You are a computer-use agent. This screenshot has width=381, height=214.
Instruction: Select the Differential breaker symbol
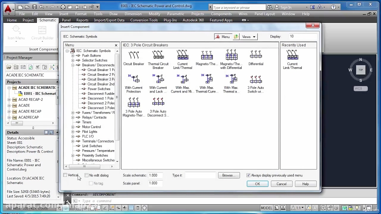tap(256, 55)
